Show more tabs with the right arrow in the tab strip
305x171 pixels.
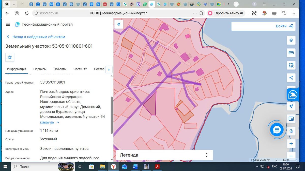pyautogui.click(x=228, y=4)
